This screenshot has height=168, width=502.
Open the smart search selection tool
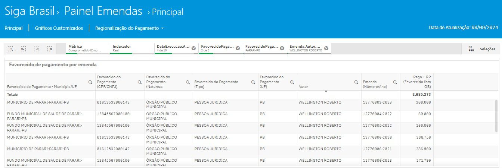(10, 49)
